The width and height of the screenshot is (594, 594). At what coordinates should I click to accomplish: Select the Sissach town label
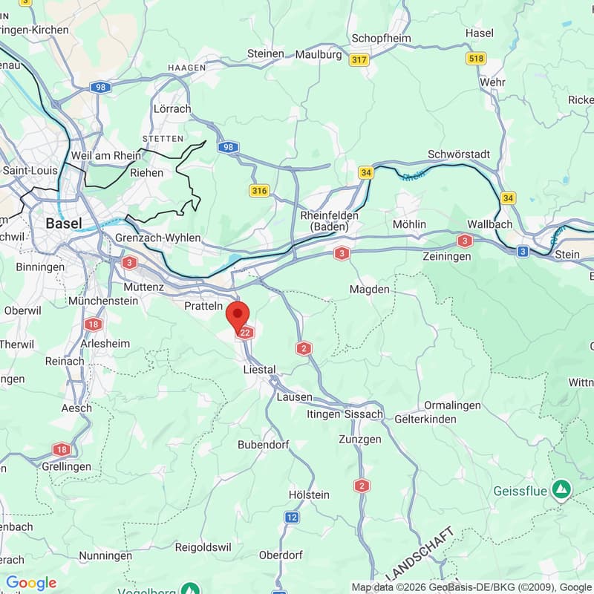pyautogui.click(x=364, y=414)
